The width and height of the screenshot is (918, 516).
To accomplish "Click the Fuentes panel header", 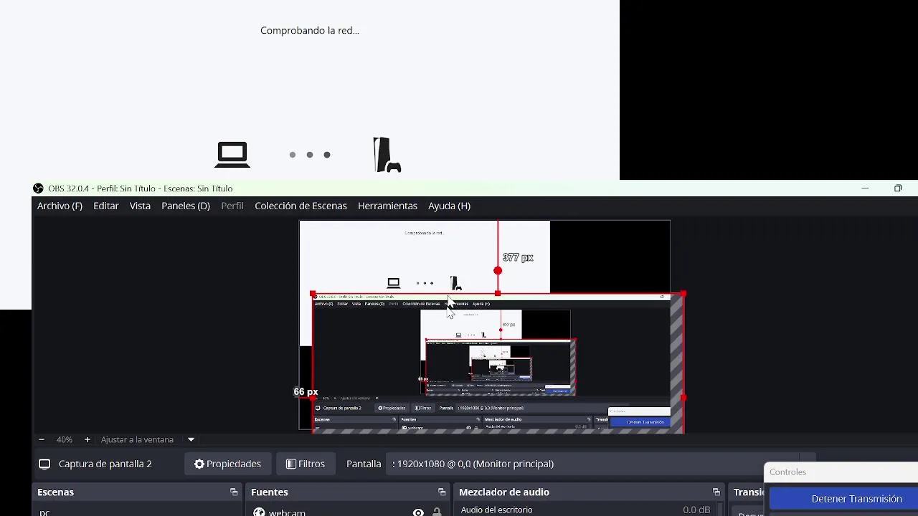I will point(270,492).
